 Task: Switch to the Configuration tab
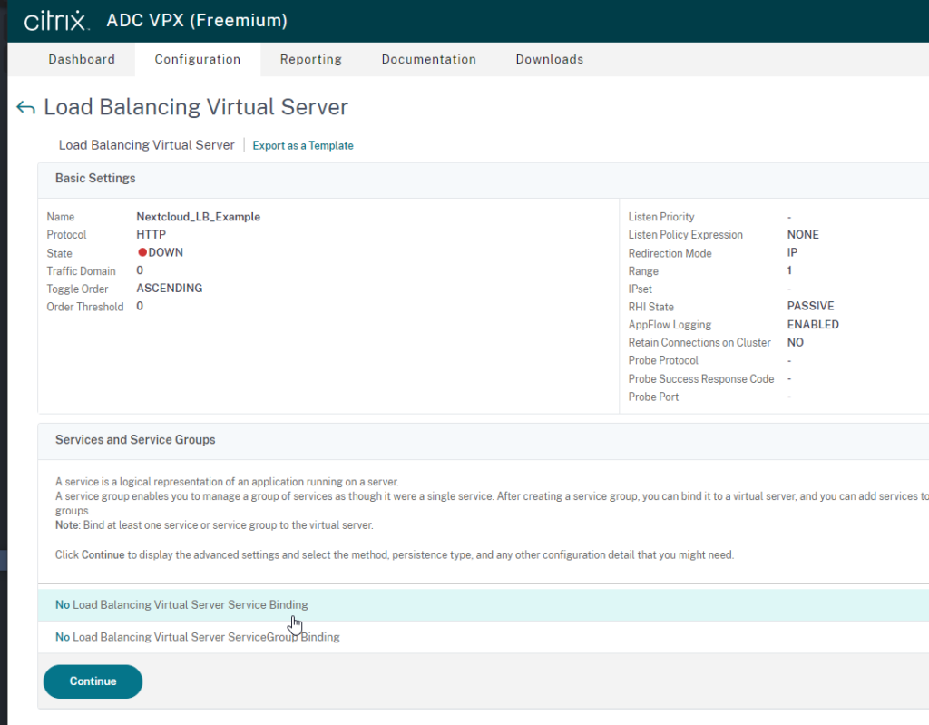(x=197, y=59)
